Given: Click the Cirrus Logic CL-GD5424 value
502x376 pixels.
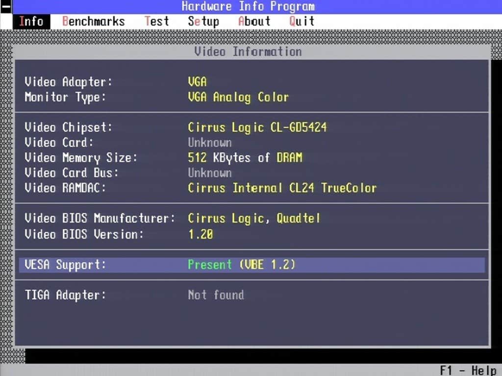Looking at the screenshot, I should pos(257,128).
